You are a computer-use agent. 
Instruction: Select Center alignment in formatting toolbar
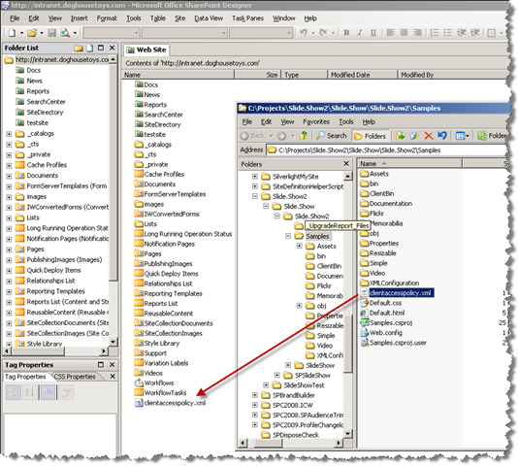(404, 32)
